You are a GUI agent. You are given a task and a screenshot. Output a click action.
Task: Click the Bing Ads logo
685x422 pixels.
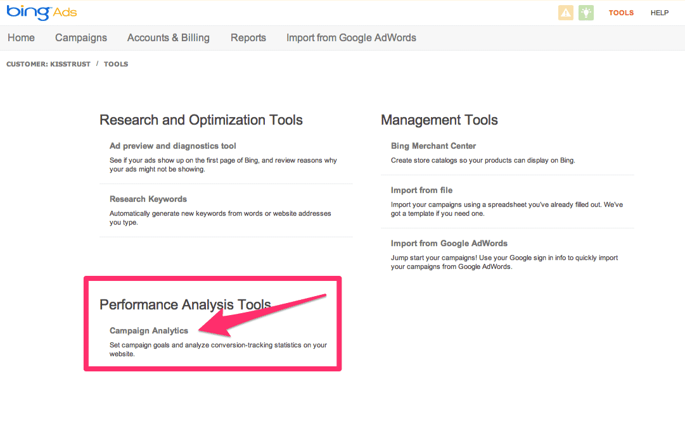[x=41, y=12]
